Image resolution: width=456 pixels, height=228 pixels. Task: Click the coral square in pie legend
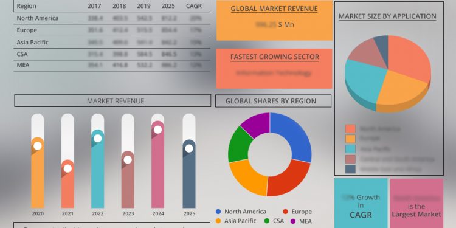click(x=350, y=129)
